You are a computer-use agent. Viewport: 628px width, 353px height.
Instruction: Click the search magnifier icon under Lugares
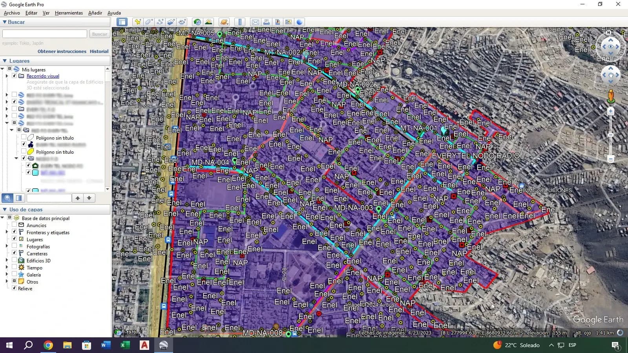click(7, 198)
